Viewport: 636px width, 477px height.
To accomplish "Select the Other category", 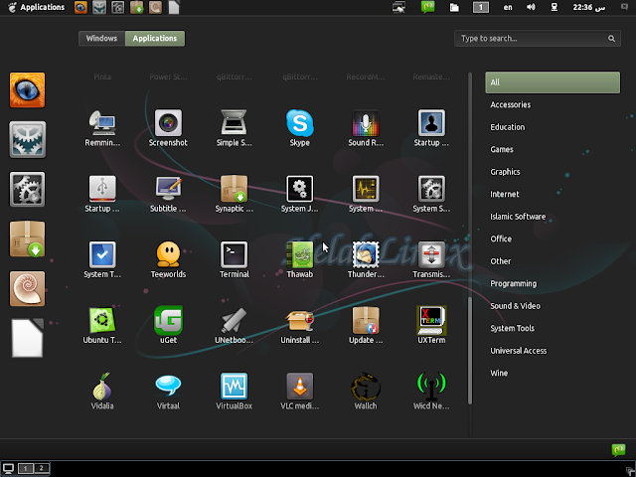I will coord(501,261).
